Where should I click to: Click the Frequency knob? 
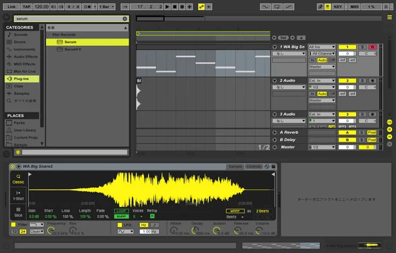coord(51,230)
